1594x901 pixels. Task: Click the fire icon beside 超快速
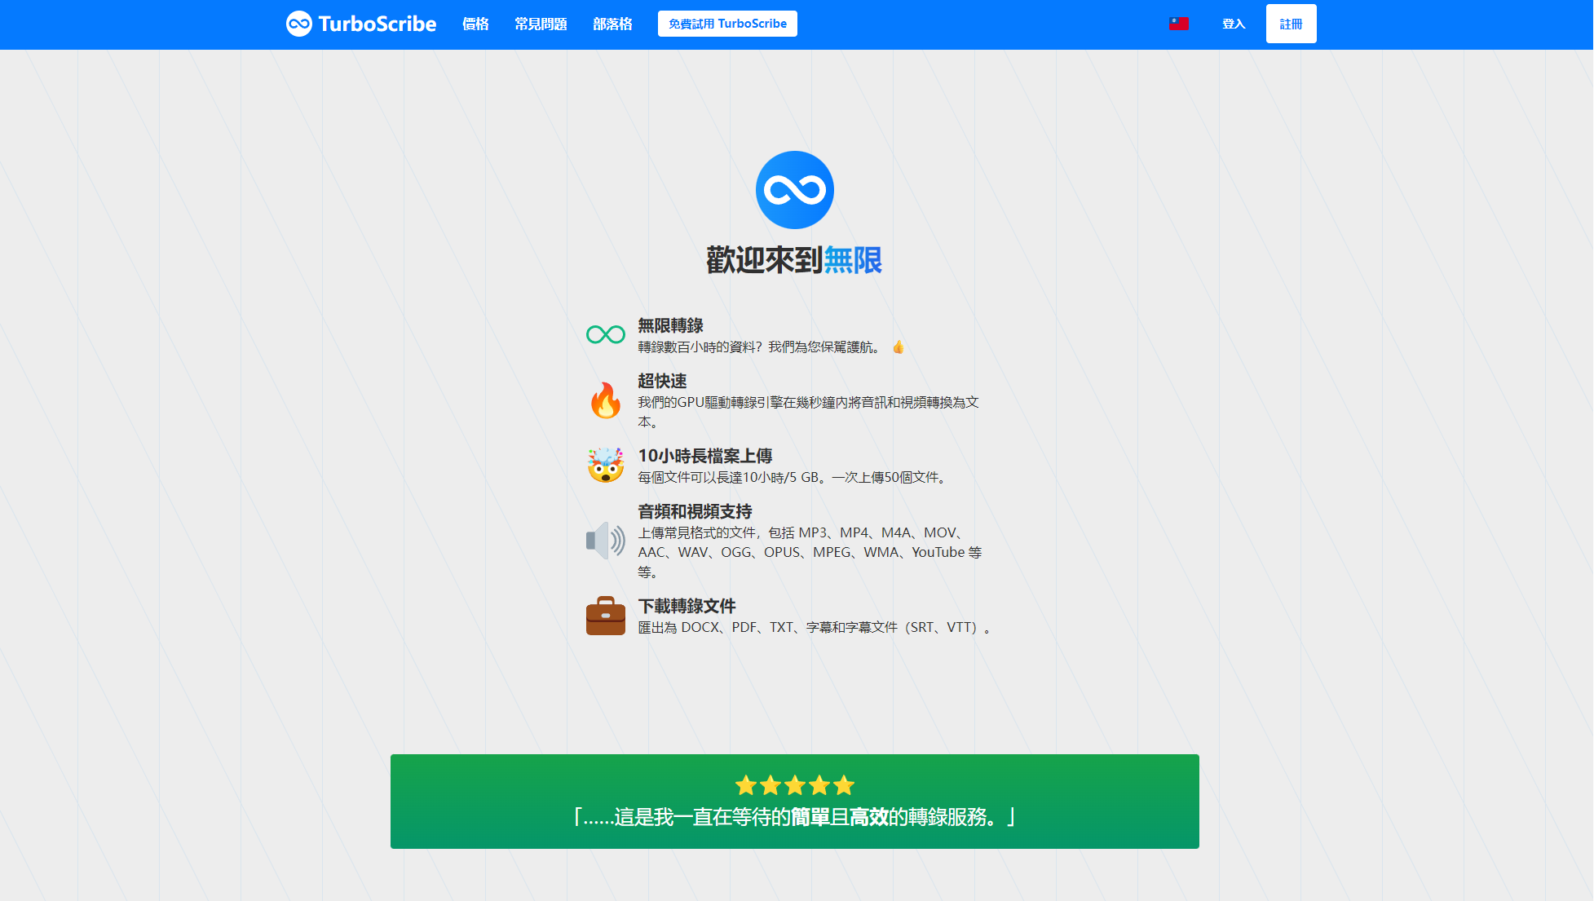pyautogui.click(x=606, y=400)
